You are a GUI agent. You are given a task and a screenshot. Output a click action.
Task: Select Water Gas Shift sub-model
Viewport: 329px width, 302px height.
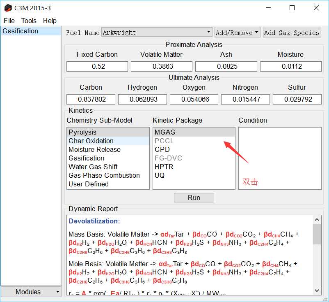coord(108,167)
